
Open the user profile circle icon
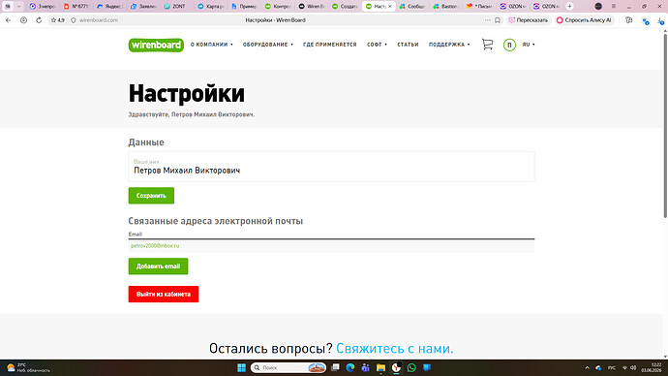tap(509, 45)
